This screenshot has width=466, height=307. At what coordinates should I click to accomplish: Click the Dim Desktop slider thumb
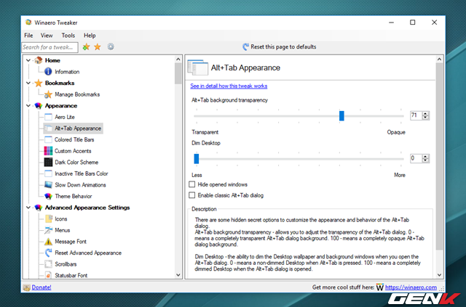click(197, 159)
